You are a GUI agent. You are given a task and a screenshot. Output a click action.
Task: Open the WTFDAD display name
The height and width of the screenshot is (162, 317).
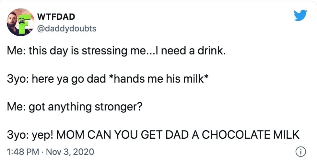[57, 16]
